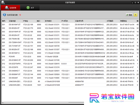Click version V4.0.3build 120815
Viewport: 140px width, 105px height.
coord(52,64)
